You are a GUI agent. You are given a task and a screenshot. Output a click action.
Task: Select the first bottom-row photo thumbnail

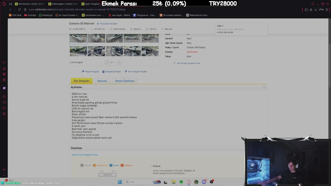(78, 51)
